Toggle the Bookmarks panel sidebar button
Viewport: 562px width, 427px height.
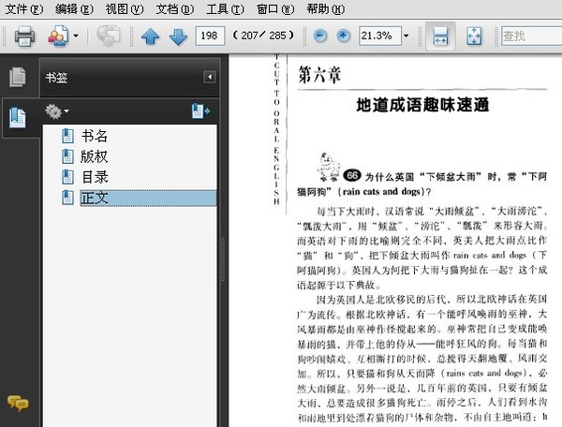point(18,118)
